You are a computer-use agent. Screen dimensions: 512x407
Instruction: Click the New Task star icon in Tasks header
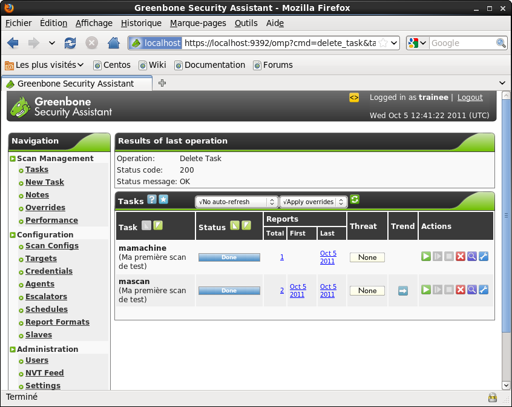pos(163,199)
